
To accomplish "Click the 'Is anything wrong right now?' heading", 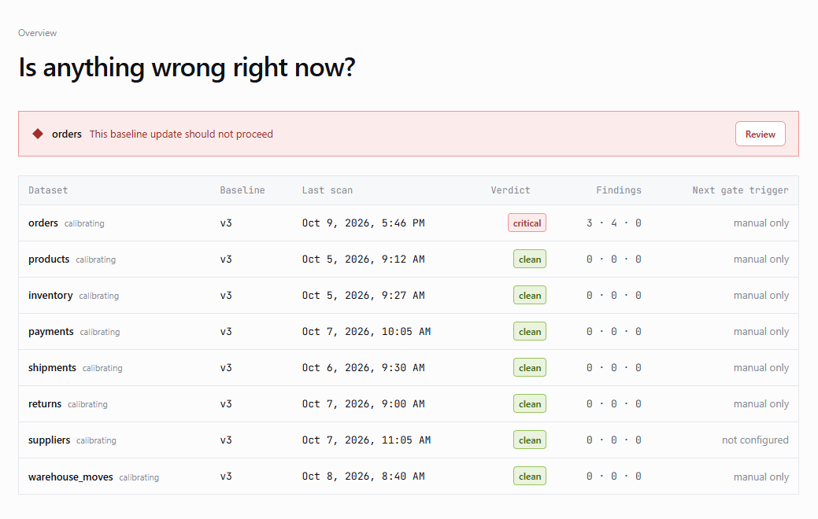I will (x=187, y=68).
